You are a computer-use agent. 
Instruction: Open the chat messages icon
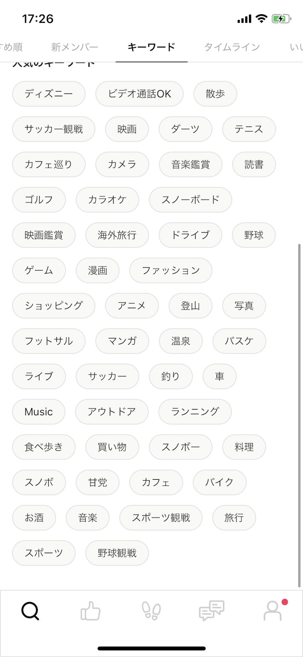pyautogui.click(x=212, y=611)
